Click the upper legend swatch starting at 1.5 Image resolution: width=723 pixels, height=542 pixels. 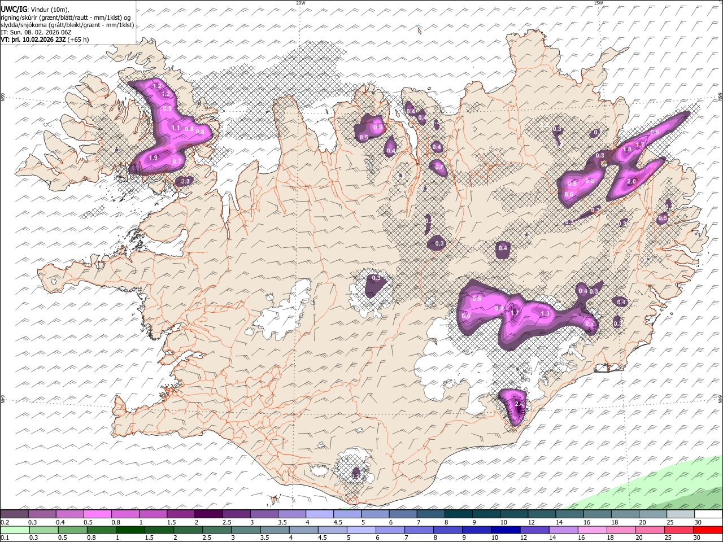(x=181, y=514)
